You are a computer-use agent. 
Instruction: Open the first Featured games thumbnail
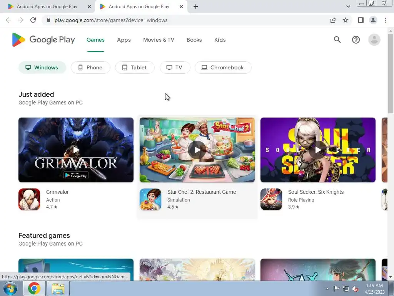pyautogui.click(x=76, y=269)
